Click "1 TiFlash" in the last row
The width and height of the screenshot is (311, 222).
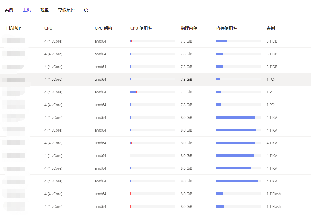(274, 207)
